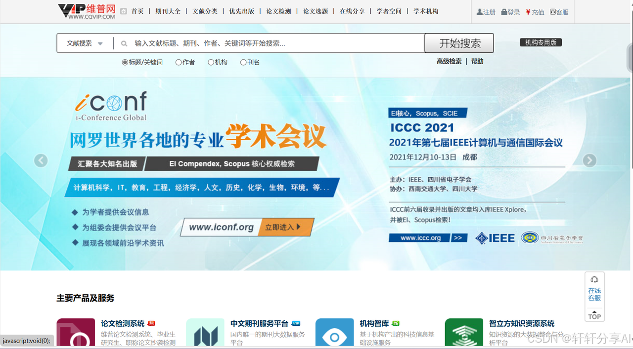Click the 注册 register link
Image resolution: width=633 pixels, height=349 pixels.
tap(486, 12)
